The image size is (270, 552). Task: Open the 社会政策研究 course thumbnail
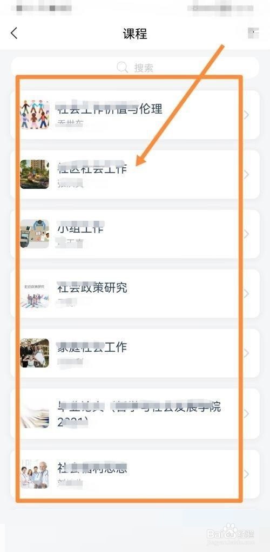pyautogui.click(x=35, y=294)
